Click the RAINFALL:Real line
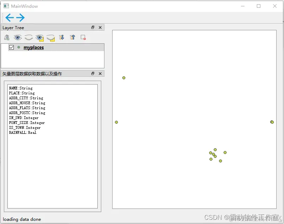Screen dimensions: 284x224 tap(23, 132)
